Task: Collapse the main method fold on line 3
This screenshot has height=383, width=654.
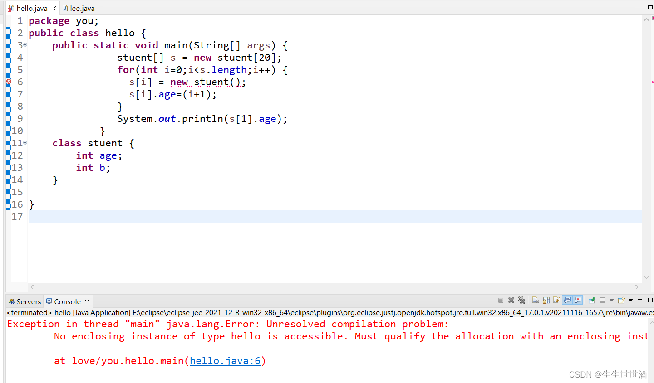Action: [25, 45]
